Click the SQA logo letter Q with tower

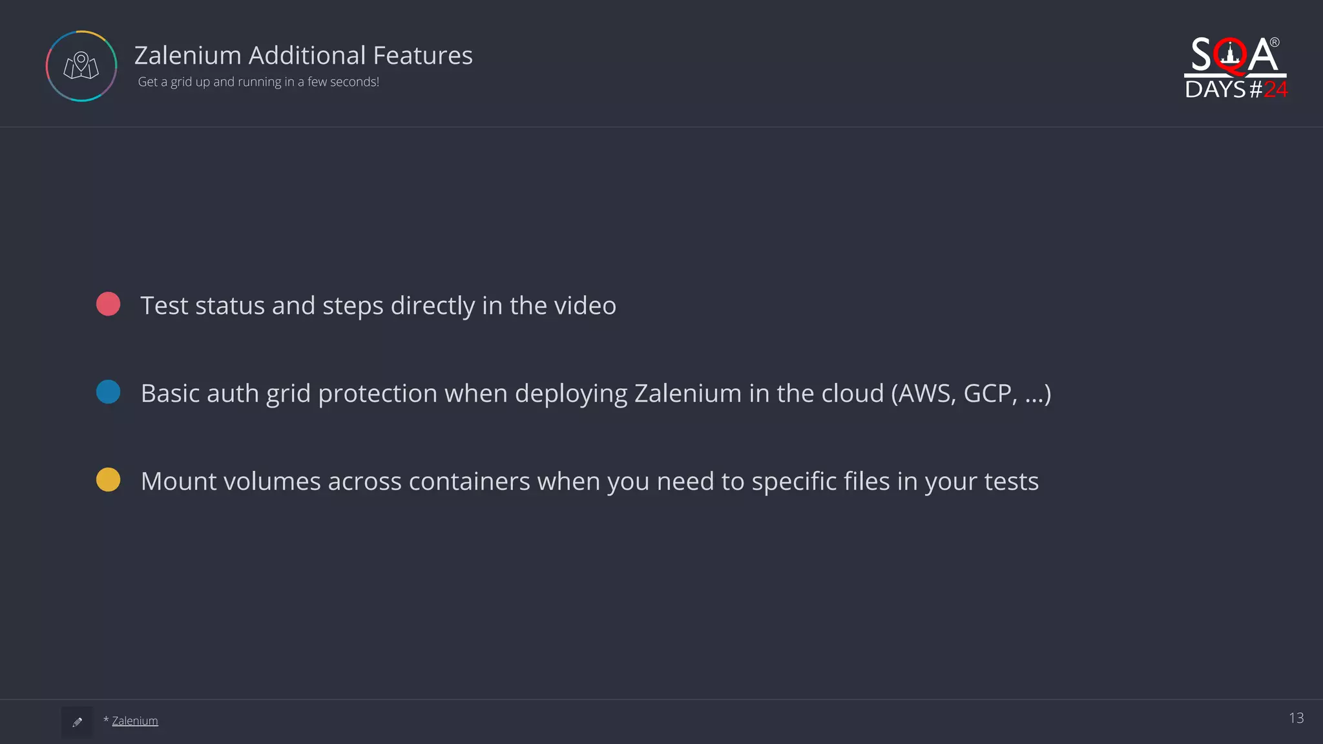1231,56
